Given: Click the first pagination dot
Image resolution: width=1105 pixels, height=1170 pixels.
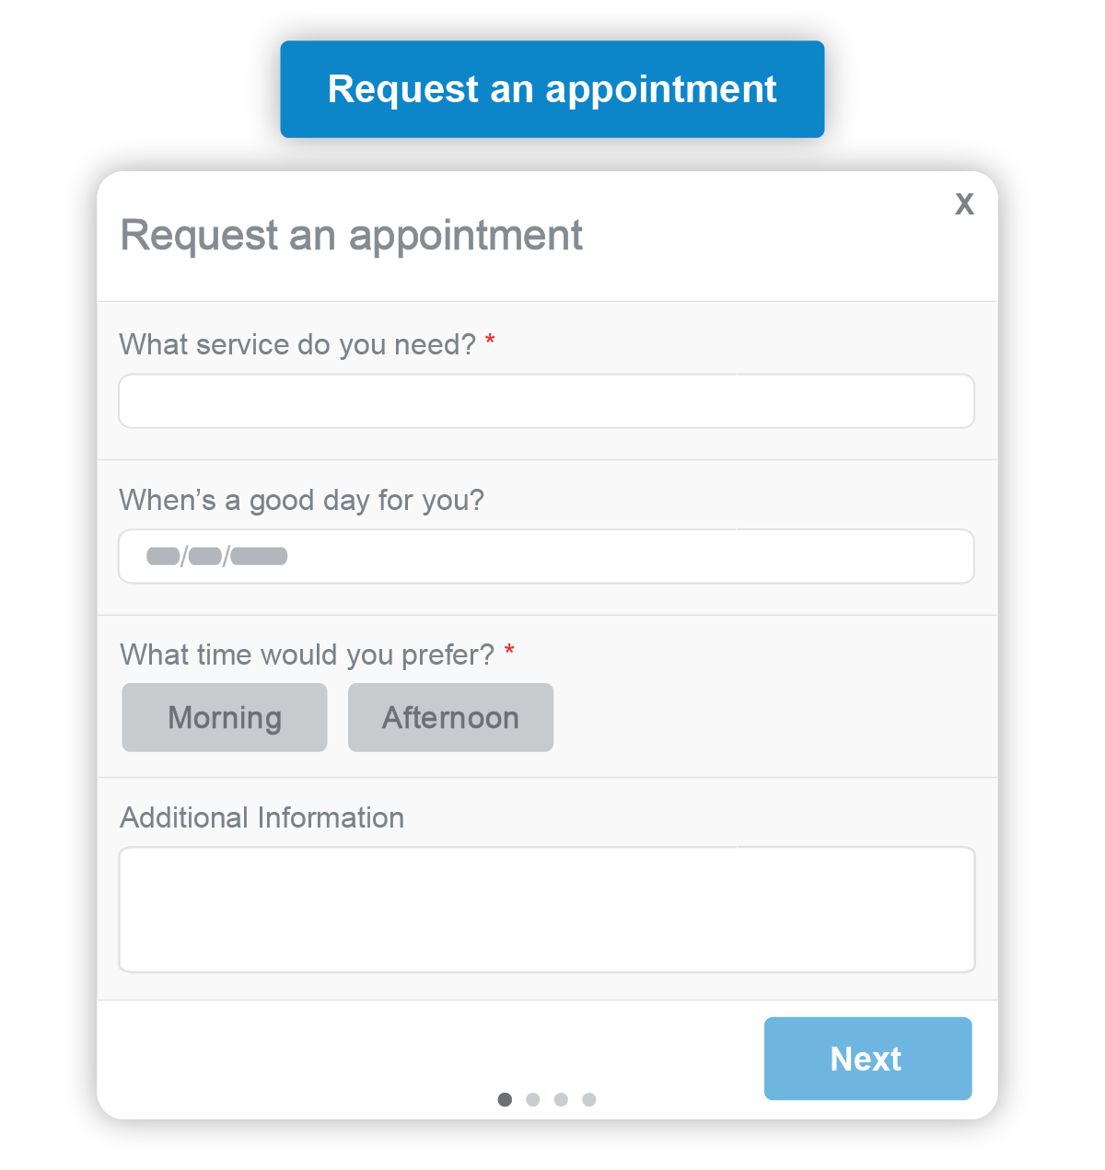Looking at the screenshot, I should (506, 1100).
